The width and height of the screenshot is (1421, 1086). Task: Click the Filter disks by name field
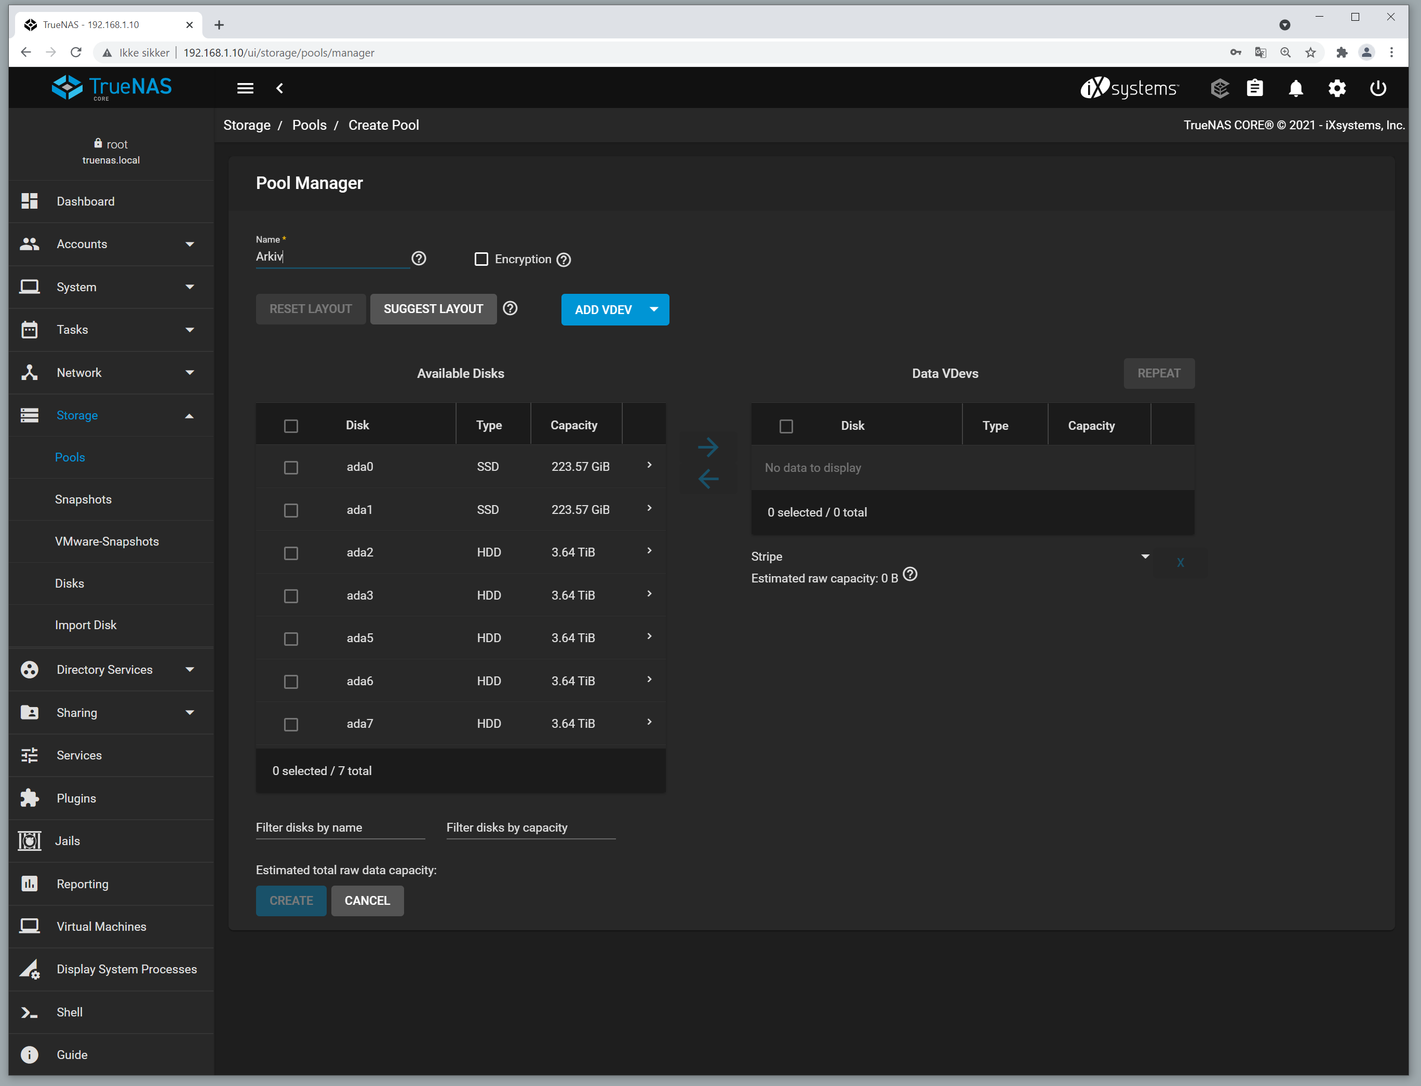(x=340, y=827)
